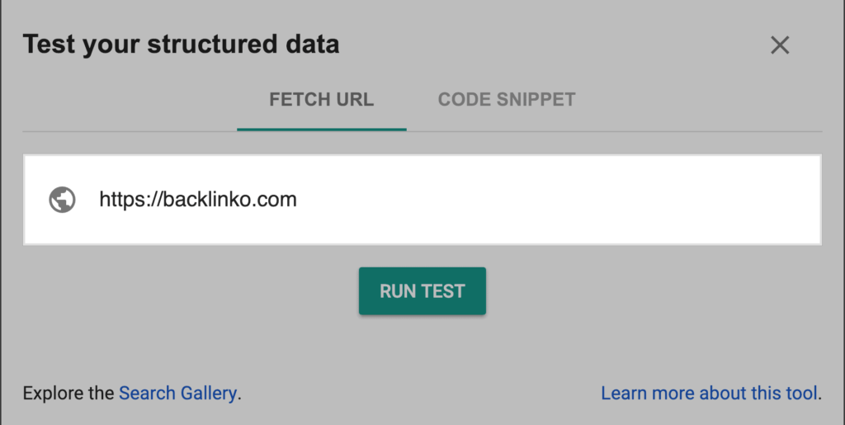Click the Explore the text label
This screenshot has width=845, height=425.
tap(68, 393)
